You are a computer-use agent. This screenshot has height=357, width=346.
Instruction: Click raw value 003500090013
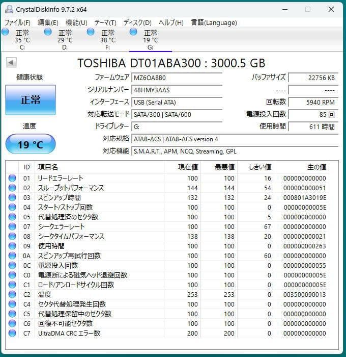[305, 294]
